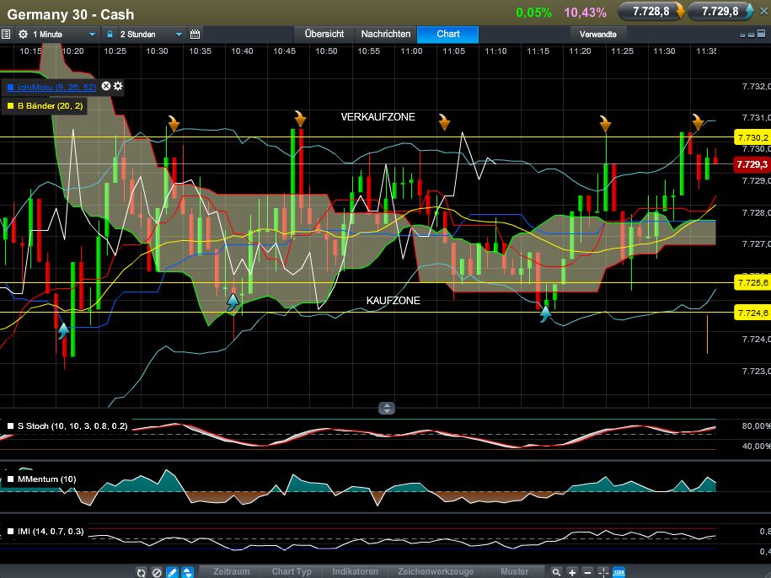This screenshot has height=578, width=771.
Task: Switch to the Übersicht tab
Action: pos(324,35)
